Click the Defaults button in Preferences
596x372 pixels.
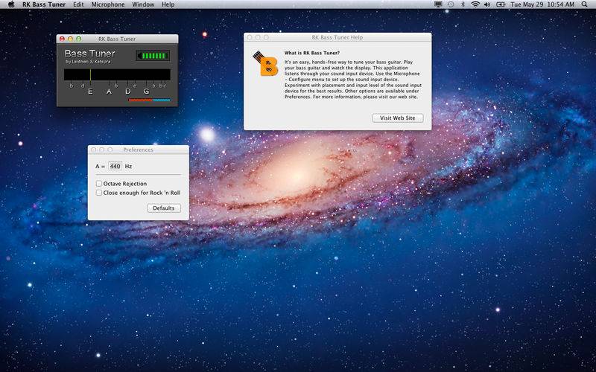pos(164,208)
